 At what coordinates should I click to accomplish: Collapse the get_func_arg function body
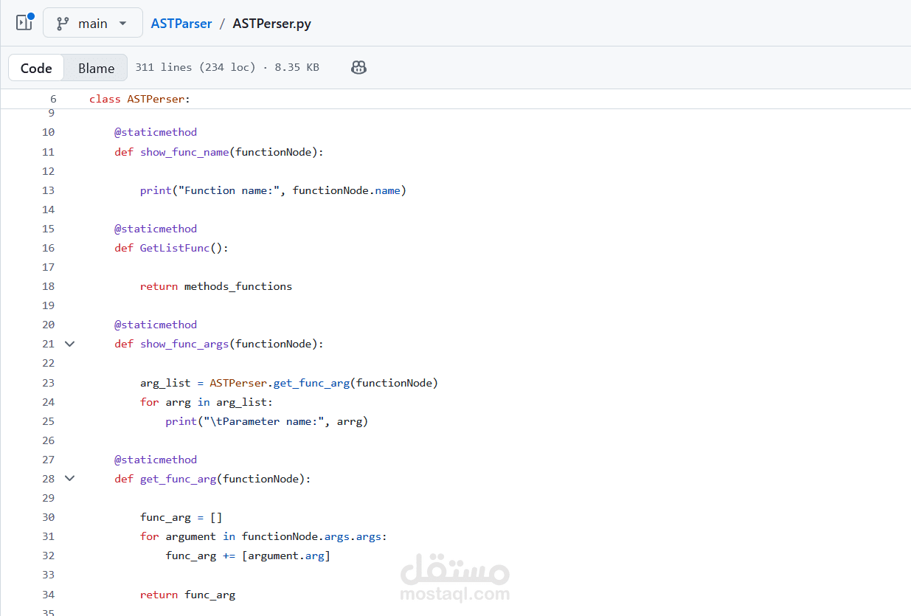pos(69,478)
